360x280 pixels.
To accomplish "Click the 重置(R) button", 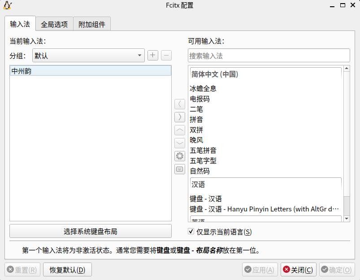I will click(22, 270).
